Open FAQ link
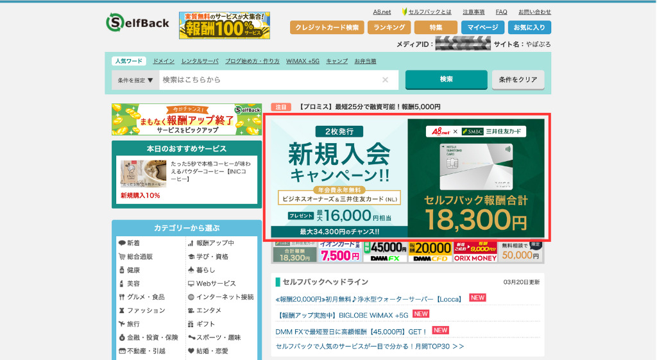 (501, 12)
